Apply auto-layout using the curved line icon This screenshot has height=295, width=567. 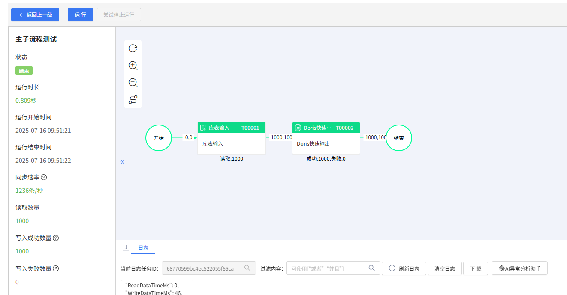(133, 99)
